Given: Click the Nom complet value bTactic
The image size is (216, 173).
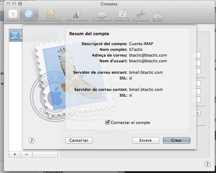Looking at the screenshot, I should (136, 49).
